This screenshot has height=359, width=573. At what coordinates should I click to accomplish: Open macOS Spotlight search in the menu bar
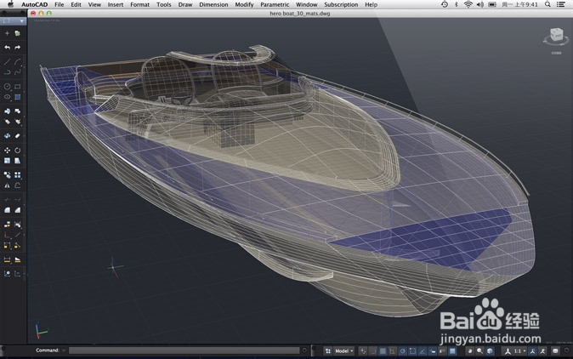(x=548, y=4)
